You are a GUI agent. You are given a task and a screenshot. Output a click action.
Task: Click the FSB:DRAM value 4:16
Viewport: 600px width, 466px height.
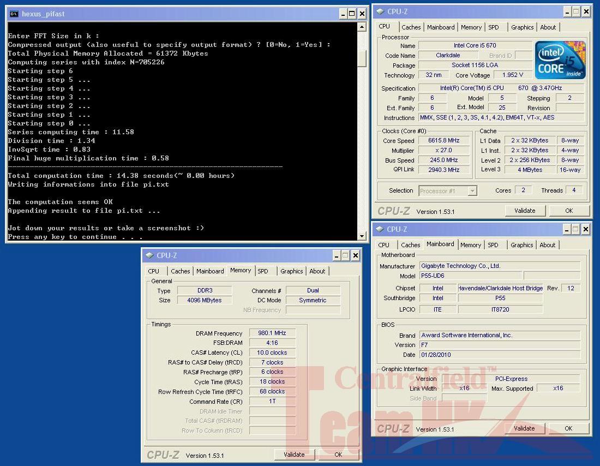pos(272,343)
